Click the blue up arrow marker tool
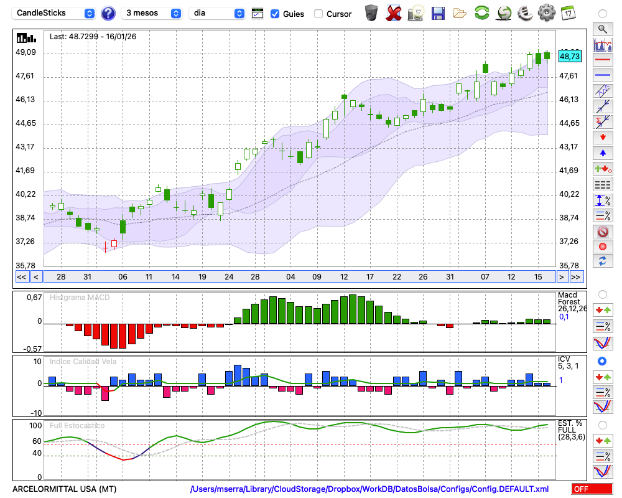Viewport: 622px width, 498px height. click(602, 153)
